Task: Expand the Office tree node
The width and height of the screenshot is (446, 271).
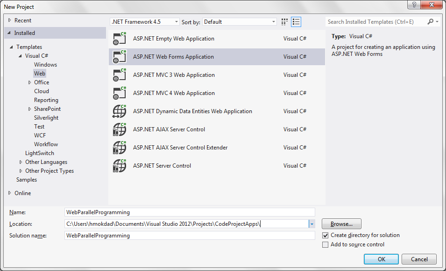Action: pos(29,82)
